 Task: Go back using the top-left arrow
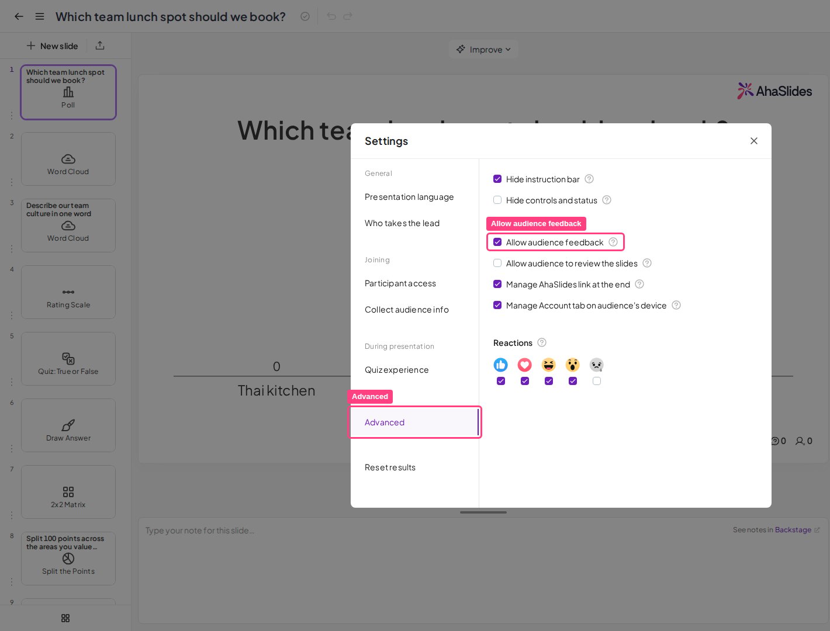(19, 16)
